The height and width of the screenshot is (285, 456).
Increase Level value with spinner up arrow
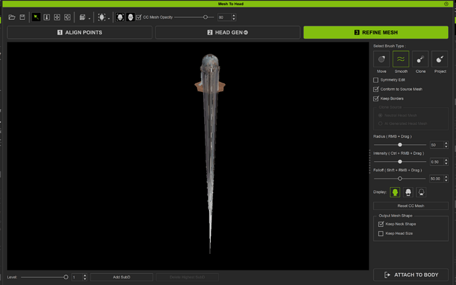click(x=85, y=275)
